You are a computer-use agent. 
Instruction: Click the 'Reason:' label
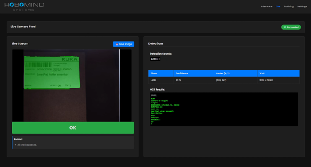pos(18,139)
